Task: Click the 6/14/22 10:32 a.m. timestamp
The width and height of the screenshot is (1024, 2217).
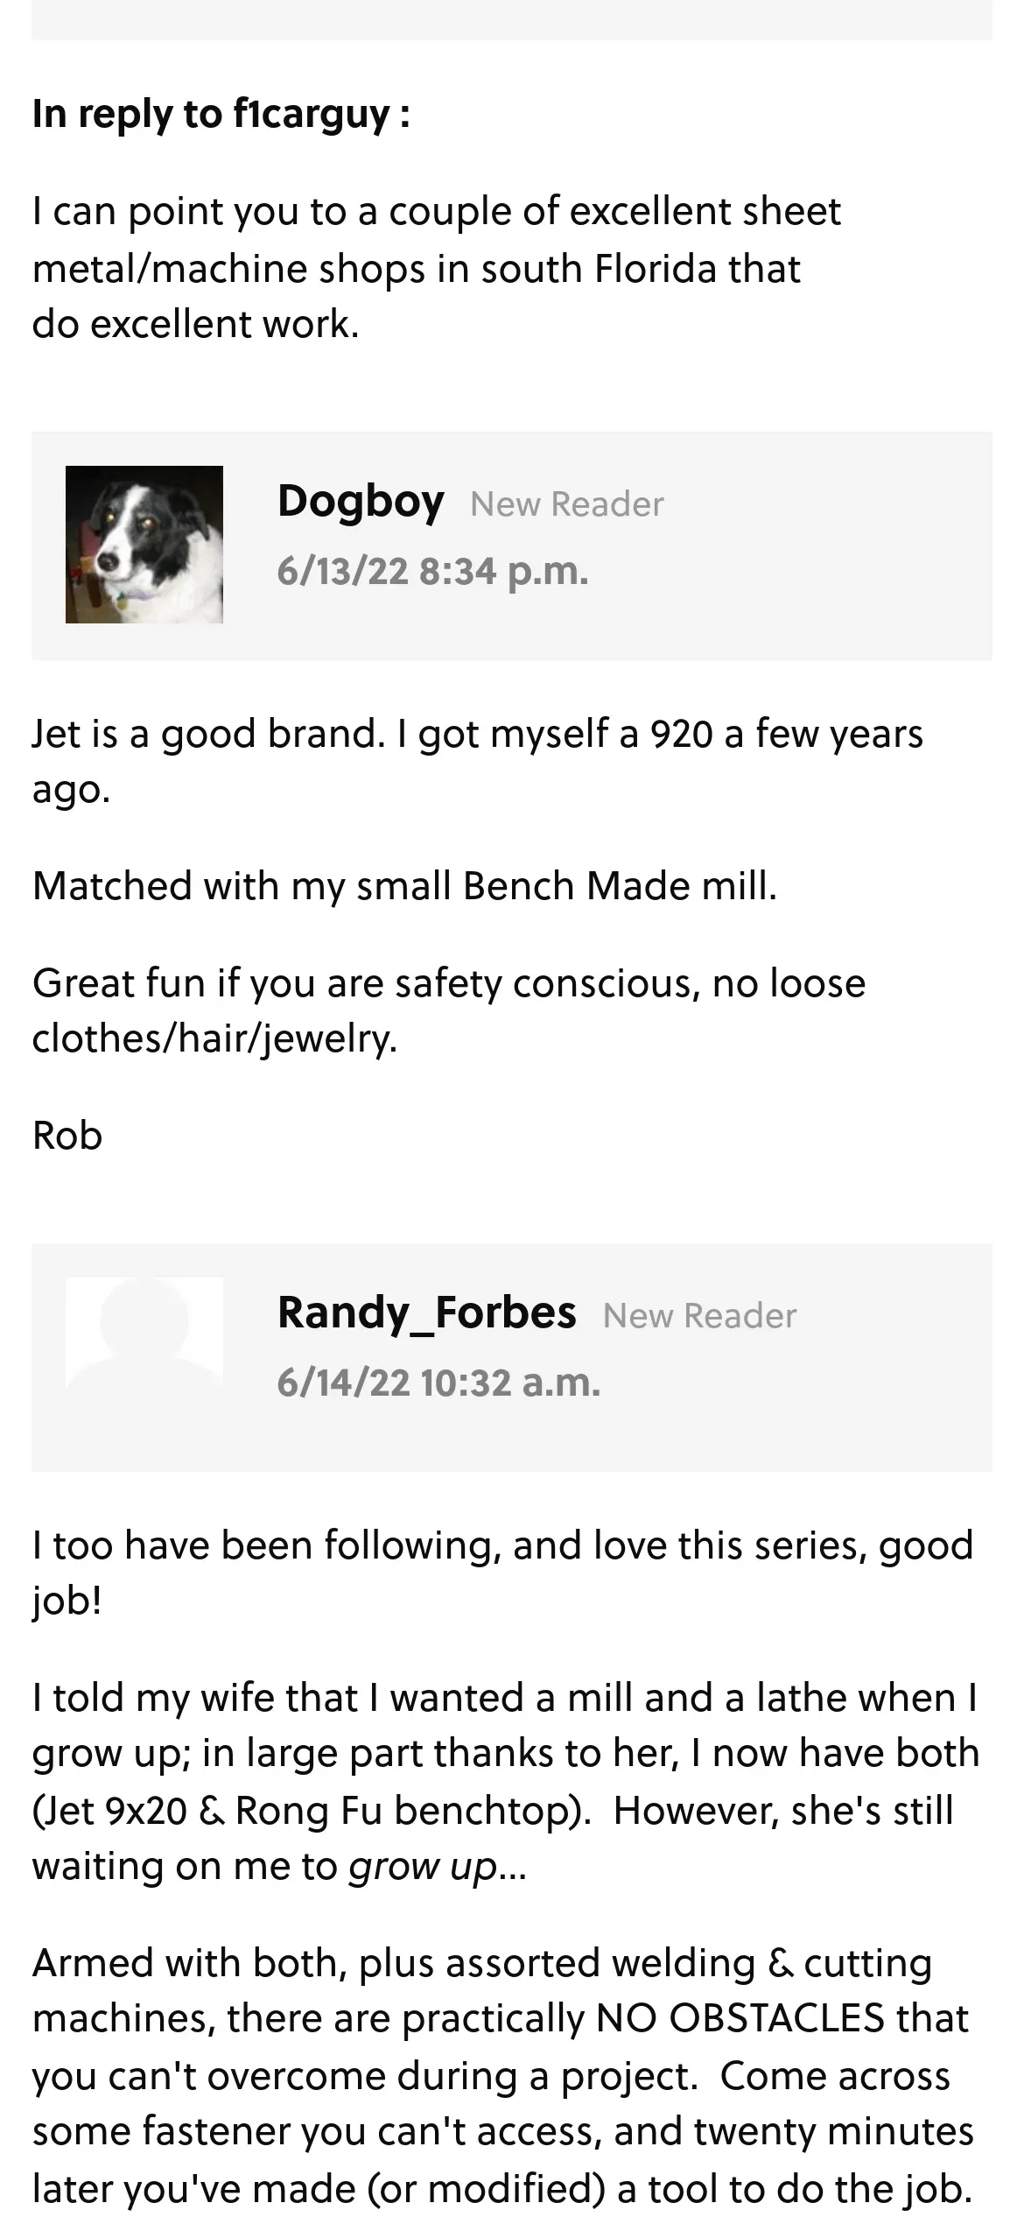Action: (438, 1383)
